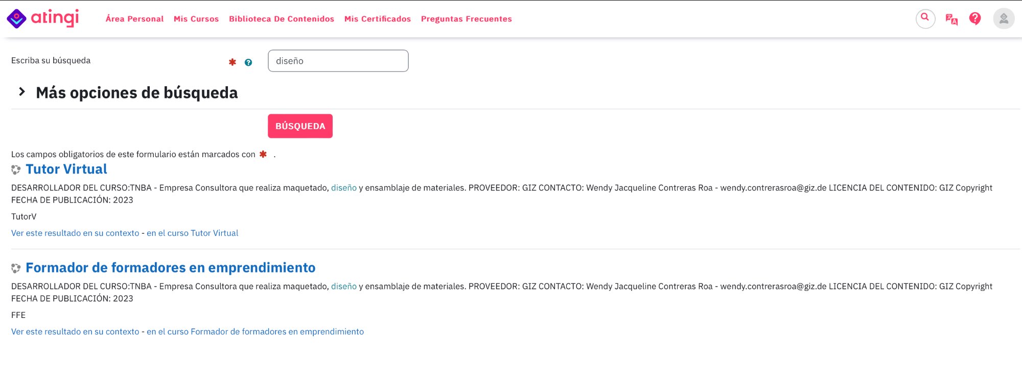
Task: Go to Área Personal
Action: pos(134,19)
